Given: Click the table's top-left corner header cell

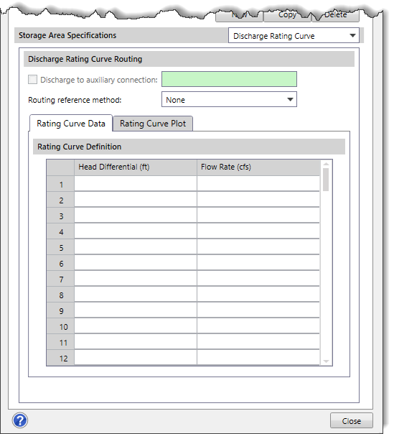Looking at the screenshot, I should pos(60,167).
